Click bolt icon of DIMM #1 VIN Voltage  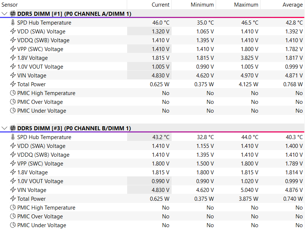(13, 75)
